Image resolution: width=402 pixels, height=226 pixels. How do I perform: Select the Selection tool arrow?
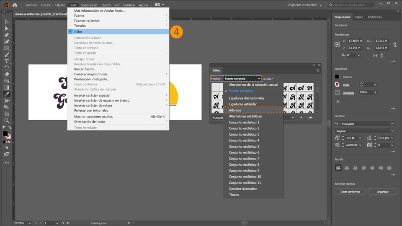tap(7, 22)
